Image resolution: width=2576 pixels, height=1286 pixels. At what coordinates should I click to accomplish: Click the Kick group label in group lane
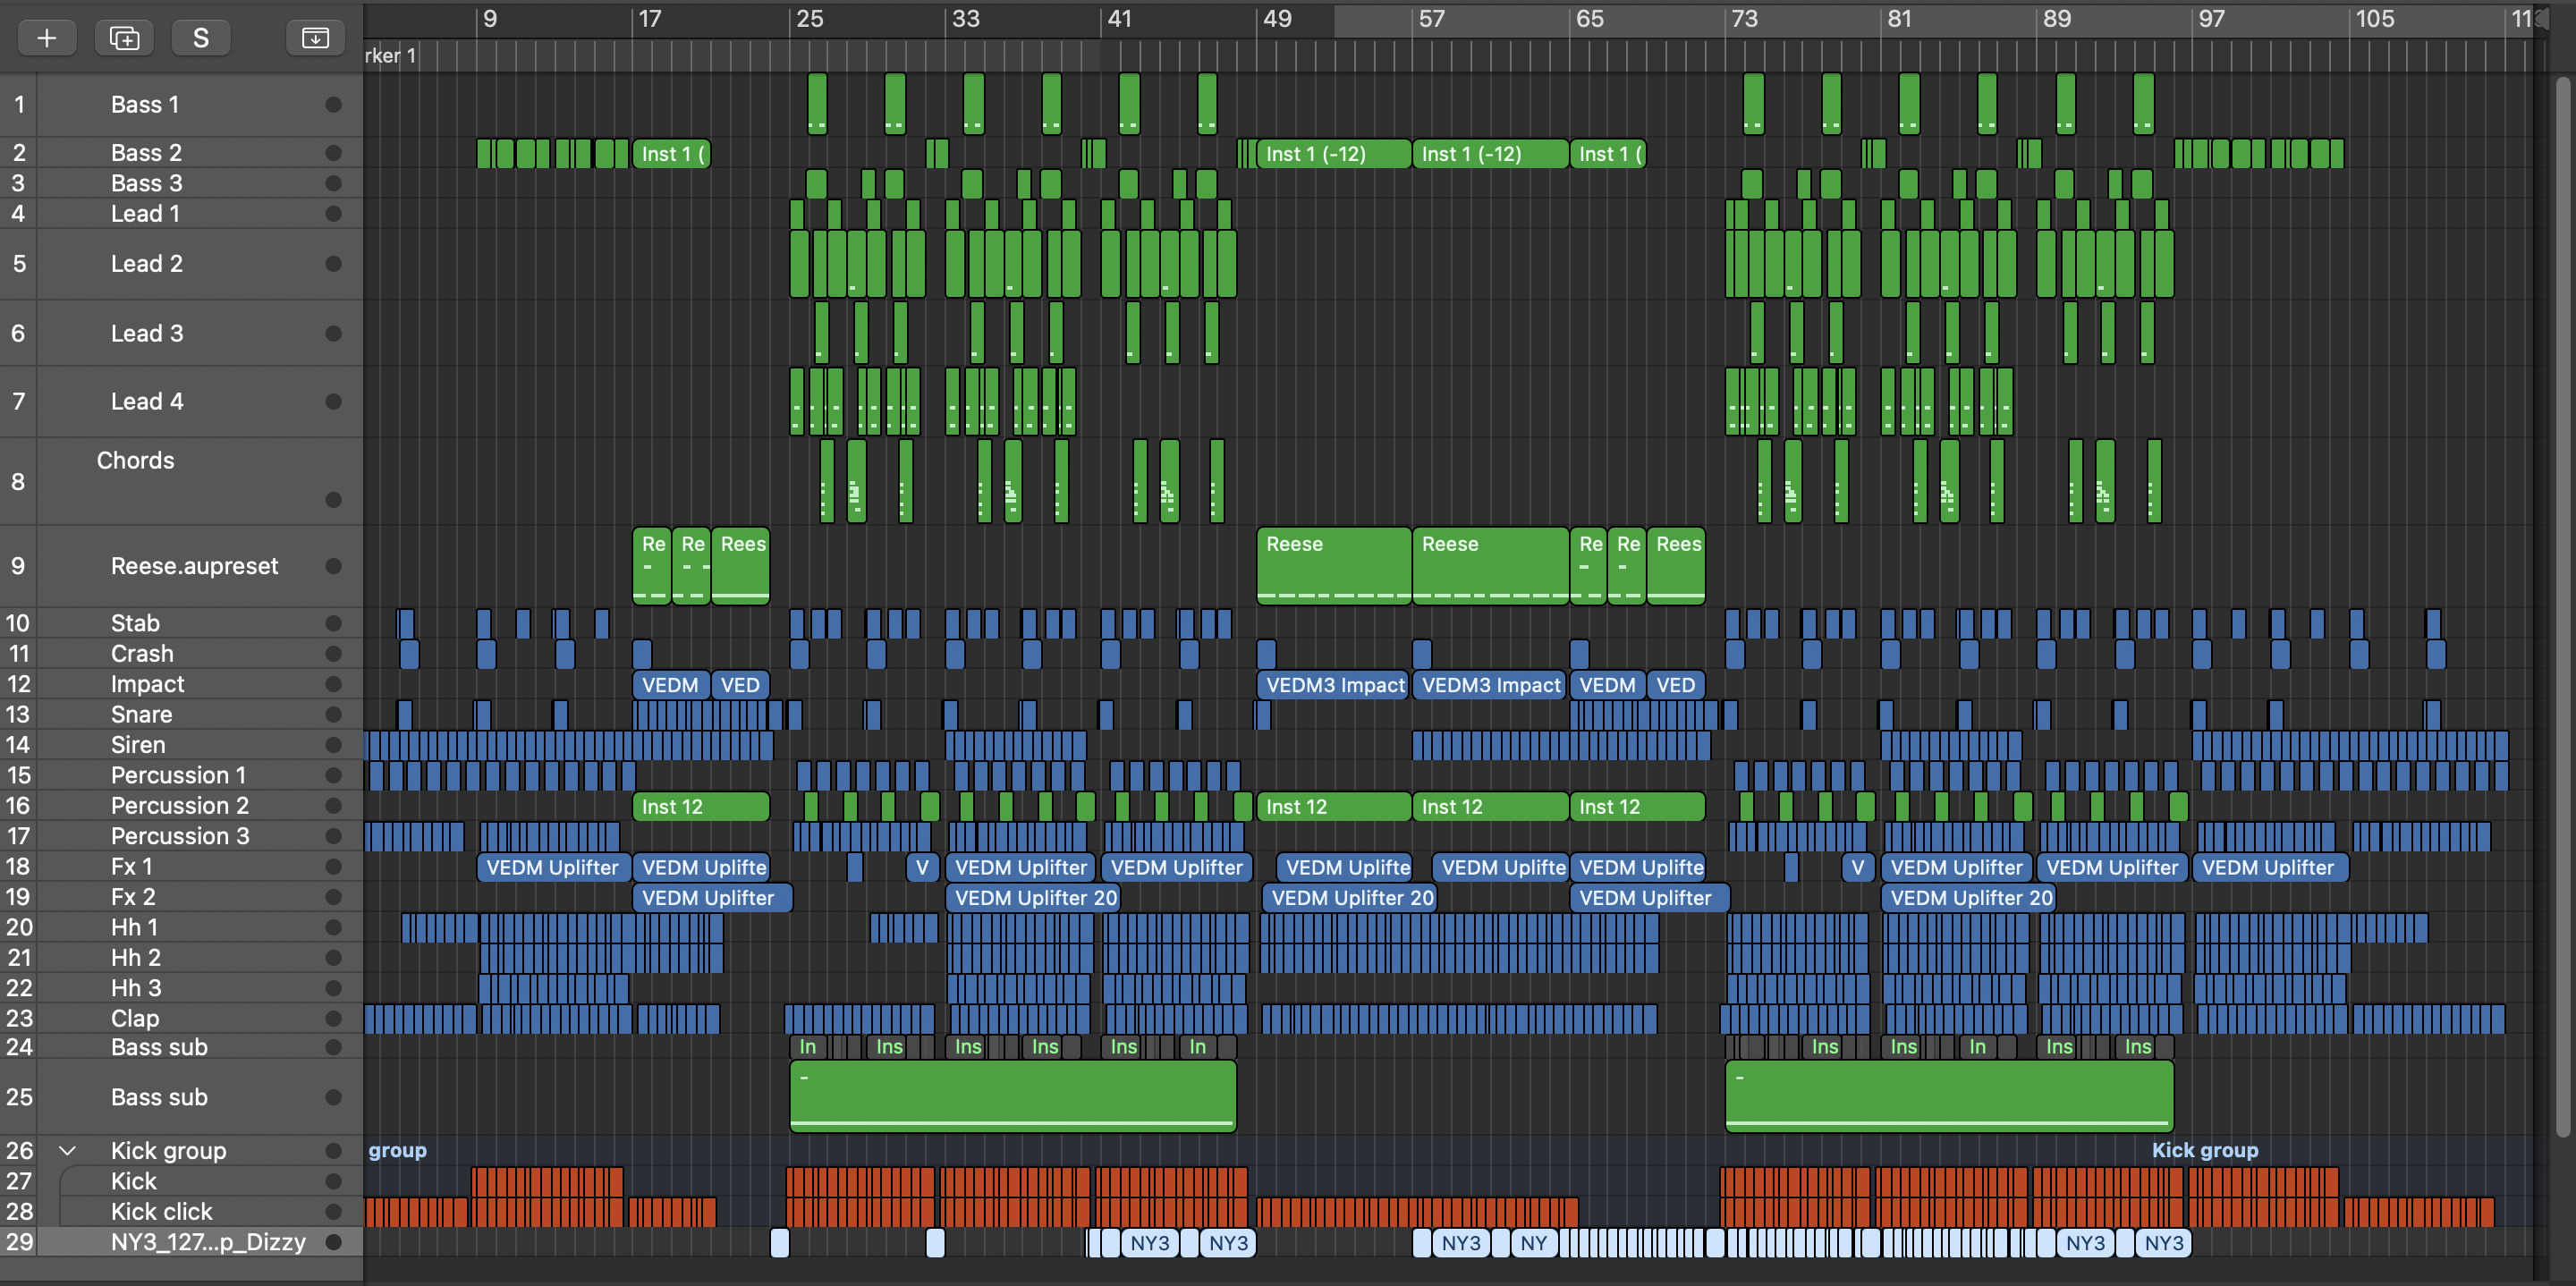point(2204,1150)
